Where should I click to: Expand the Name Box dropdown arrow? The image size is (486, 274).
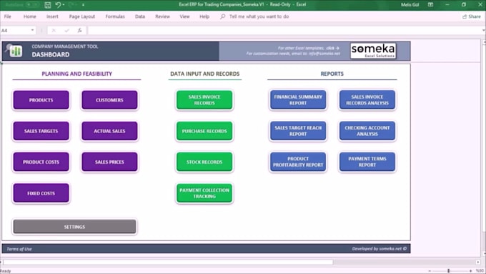tap(33, 30)
